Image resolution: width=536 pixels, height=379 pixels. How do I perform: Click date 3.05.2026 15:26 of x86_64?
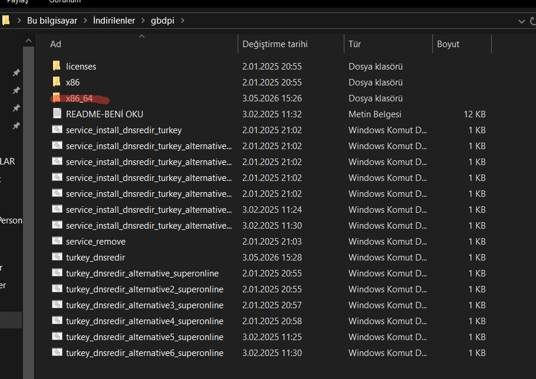pos(272,98)
